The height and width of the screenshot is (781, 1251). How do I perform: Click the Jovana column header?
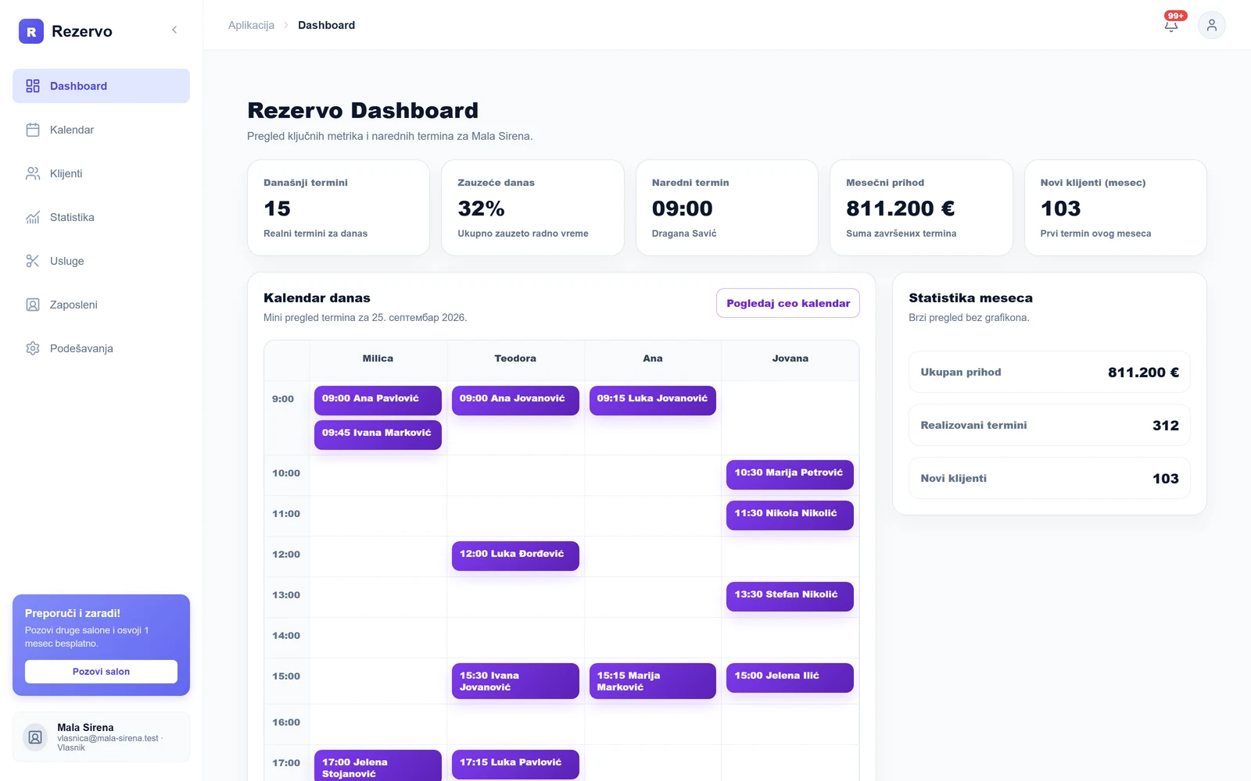click(x=790, y=358)
